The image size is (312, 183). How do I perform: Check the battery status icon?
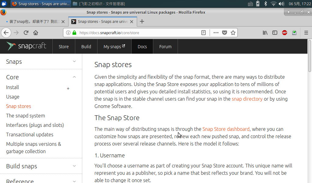[258, 4]
